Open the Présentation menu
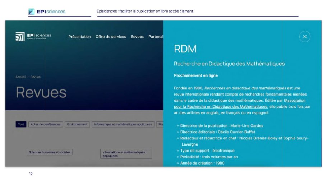Image resolution: width=327 pixels, height=184 pixels. (x=80, y=37)
